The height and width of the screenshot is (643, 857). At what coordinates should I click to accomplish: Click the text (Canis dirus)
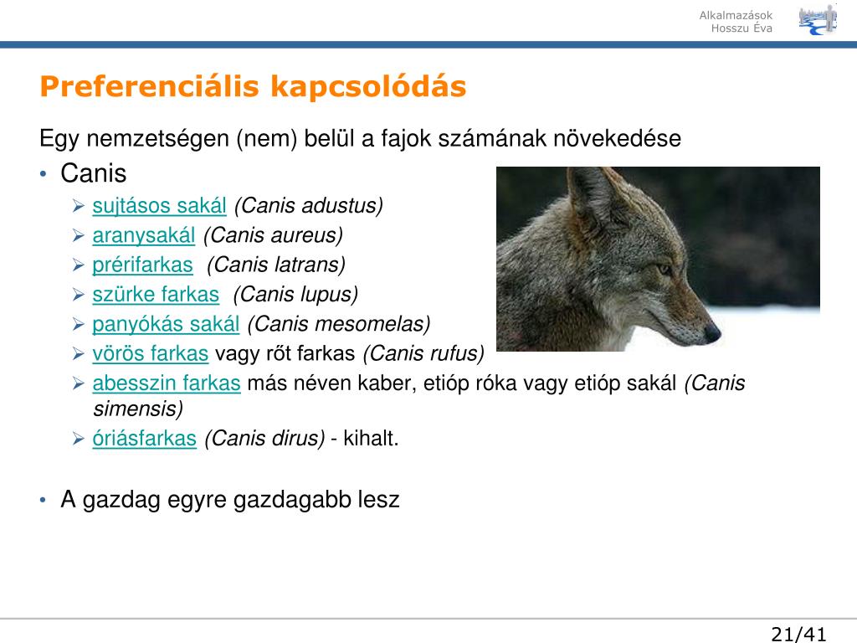(264, 439)
